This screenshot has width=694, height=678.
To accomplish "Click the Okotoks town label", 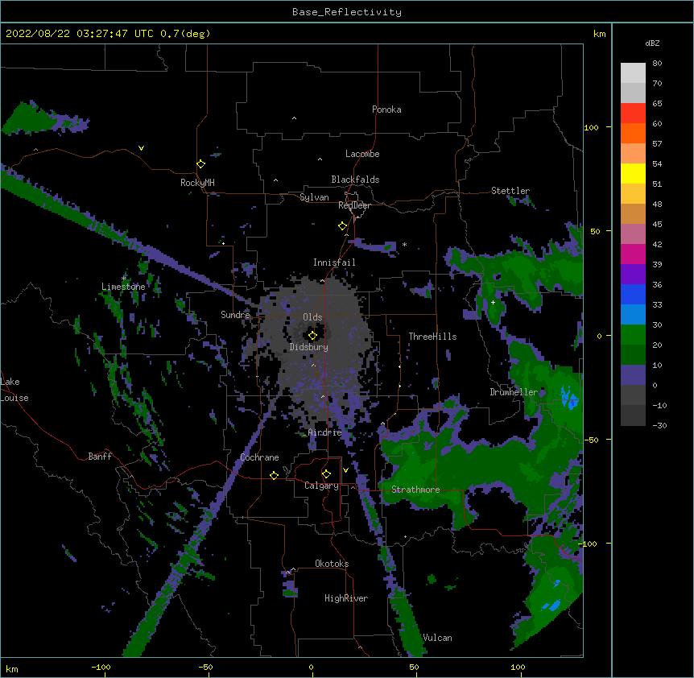I will (332, 564).
